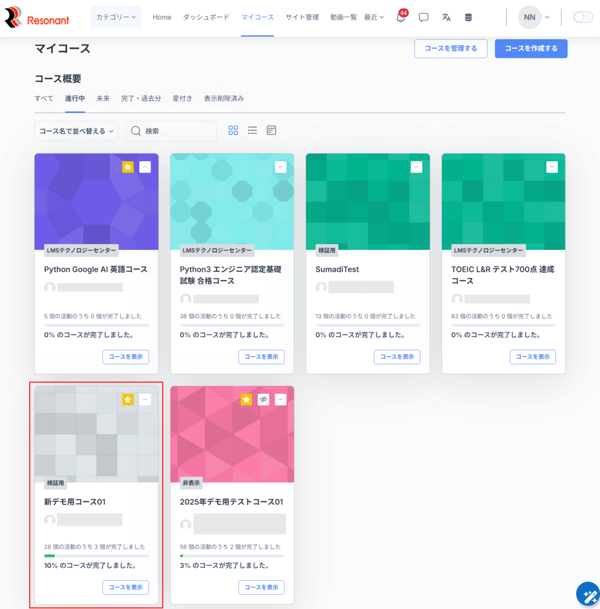The width and height of the screenshot is (600, 609).
Task: Open the ダッシュボード menu item
Action: [x=206, y=17]
